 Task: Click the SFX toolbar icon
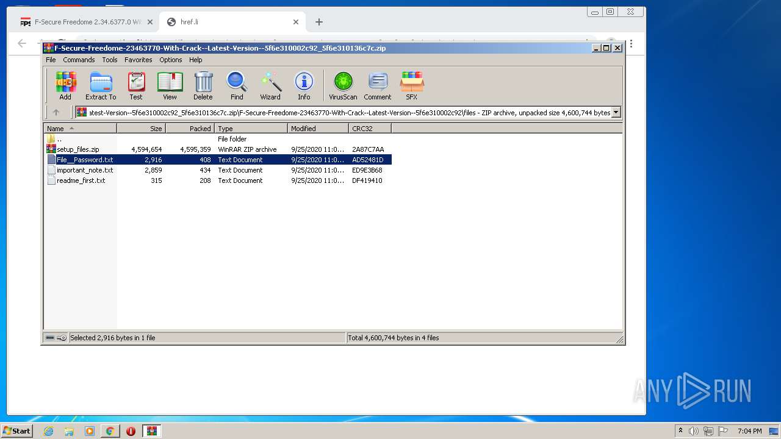pyautogui.click(x=412, y=86)
